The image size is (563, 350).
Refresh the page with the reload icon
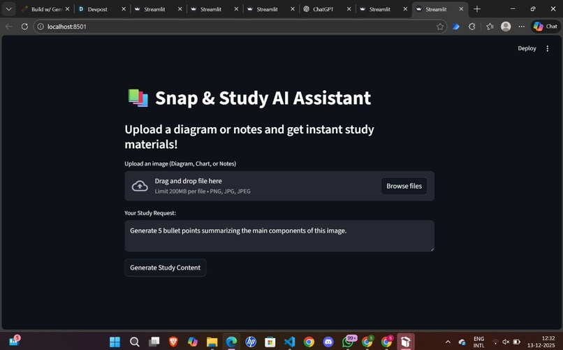(x=24, y=27)
